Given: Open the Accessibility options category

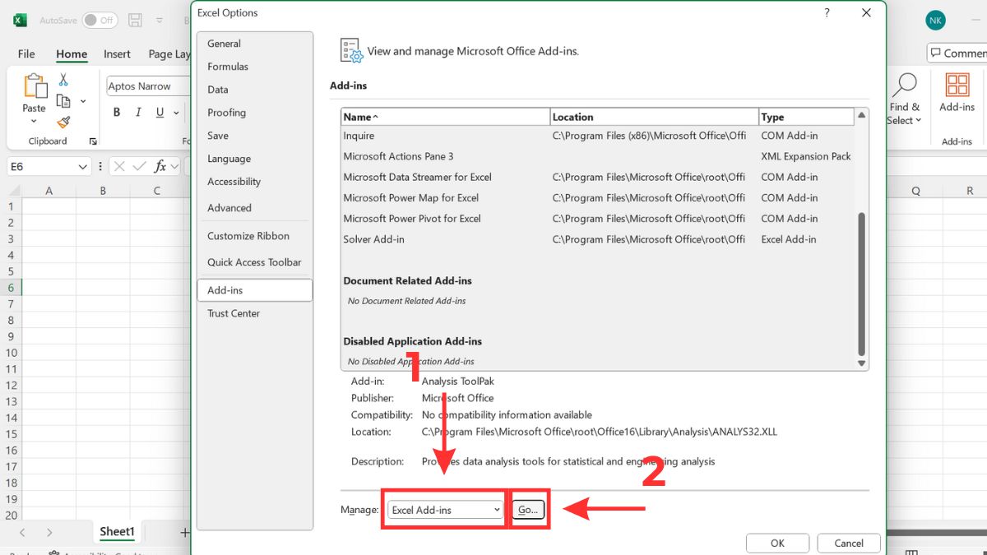Looking at the screenshot, I should (x=255, y=182).
